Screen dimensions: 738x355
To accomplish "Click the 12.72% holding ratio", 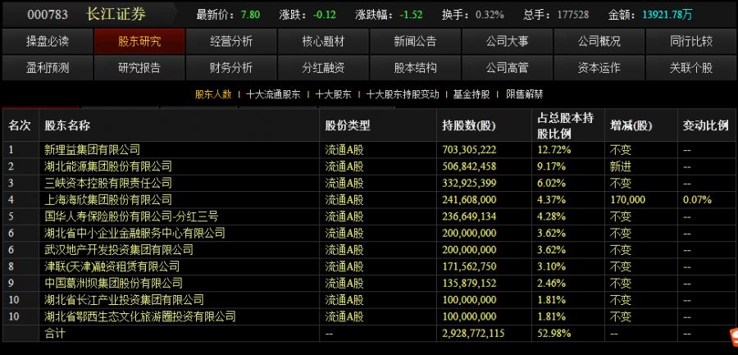I will click(554, 150).
